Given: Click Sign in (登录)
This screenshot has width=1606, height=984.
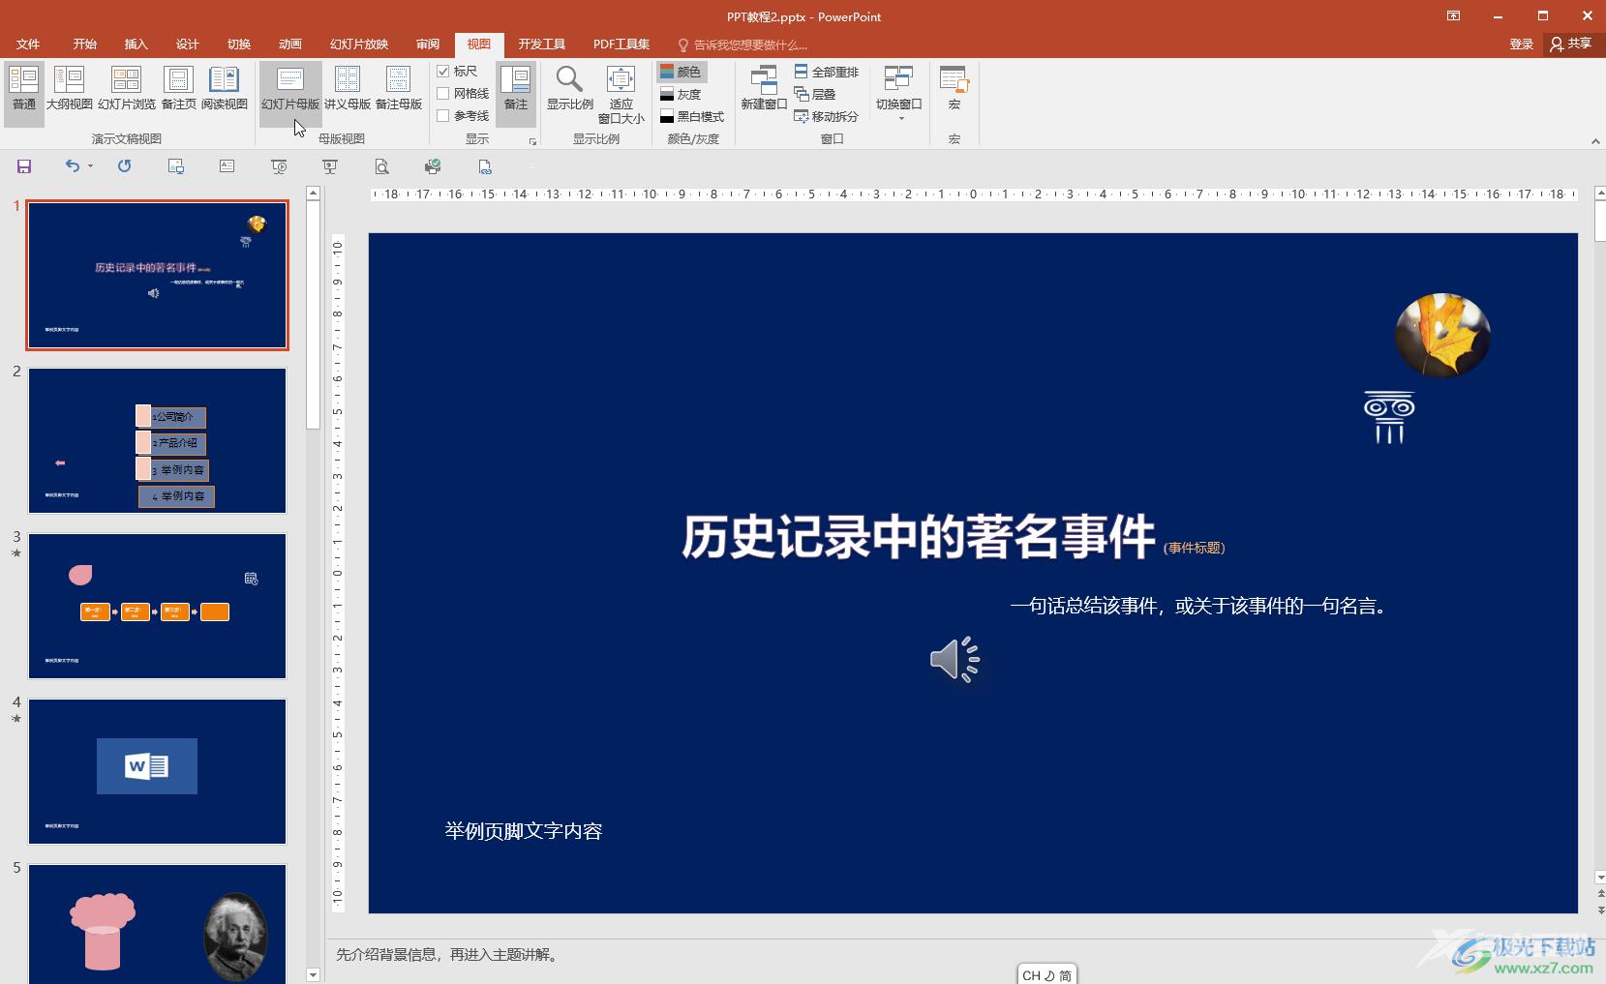Looking at the screenshot, I should (1522, 45).
